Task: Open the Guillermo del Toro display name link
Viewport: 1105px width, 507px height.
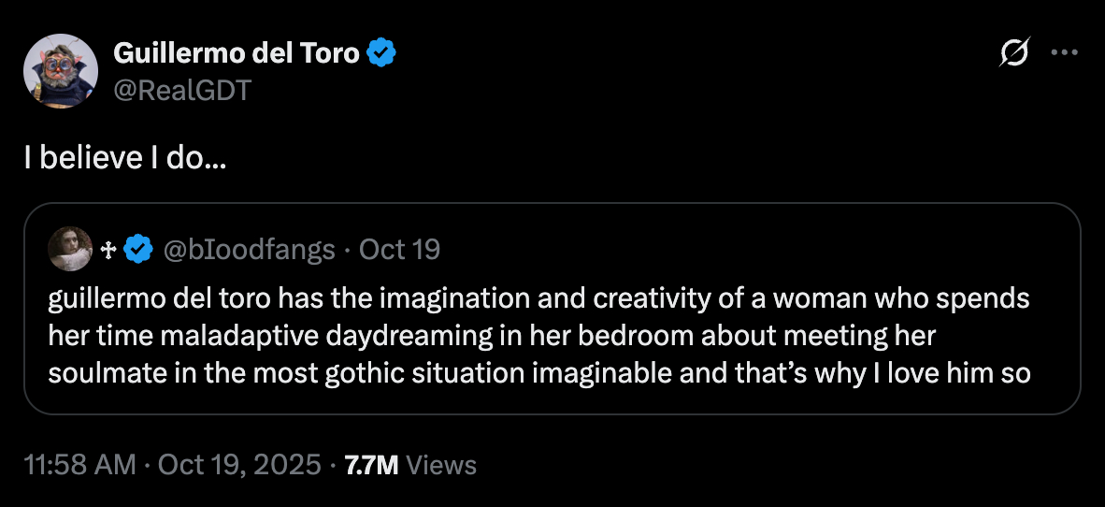Action: coord(236,53)
